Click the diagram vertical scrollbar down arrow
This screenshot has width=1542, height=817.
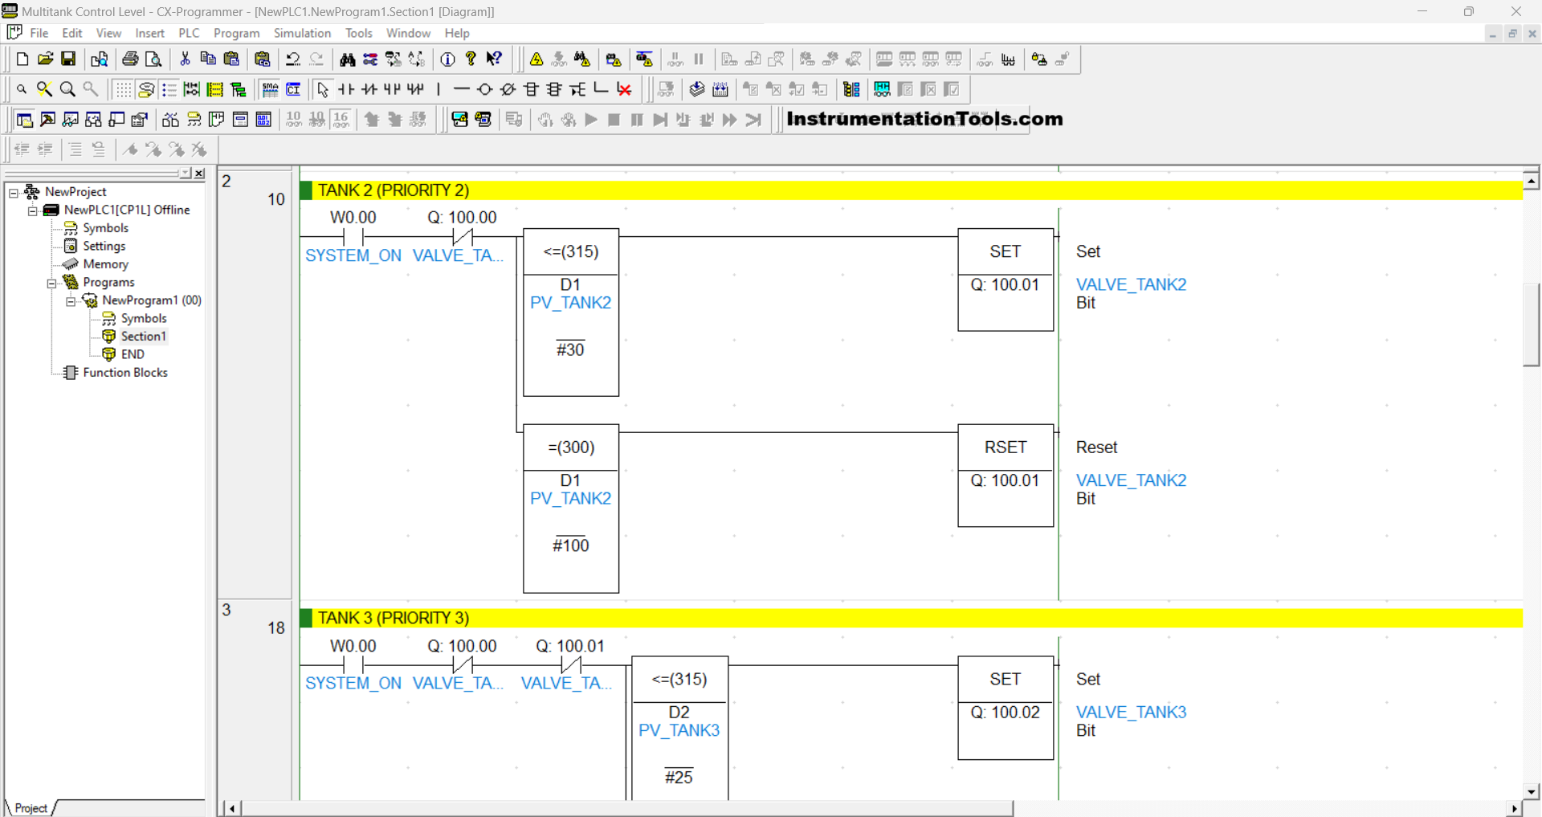coord(1531,790)
